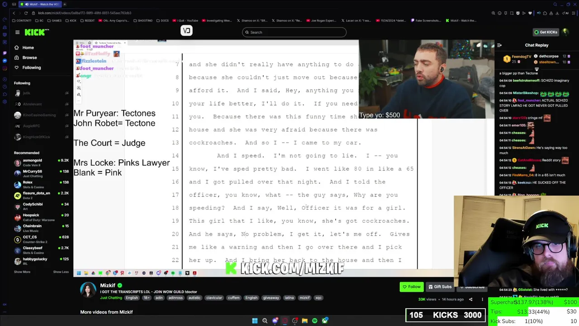Open Mizkif's channel avatar
The width and height of the screenshot is (579, 326).
coord(88,290)
